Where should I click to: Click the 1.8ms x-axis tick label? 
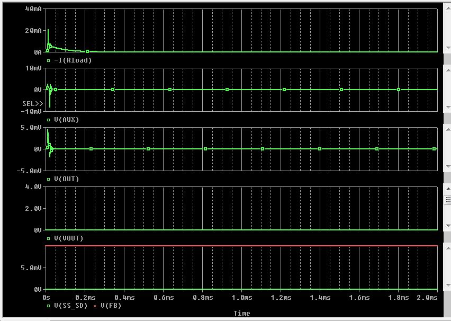(399, 297)
